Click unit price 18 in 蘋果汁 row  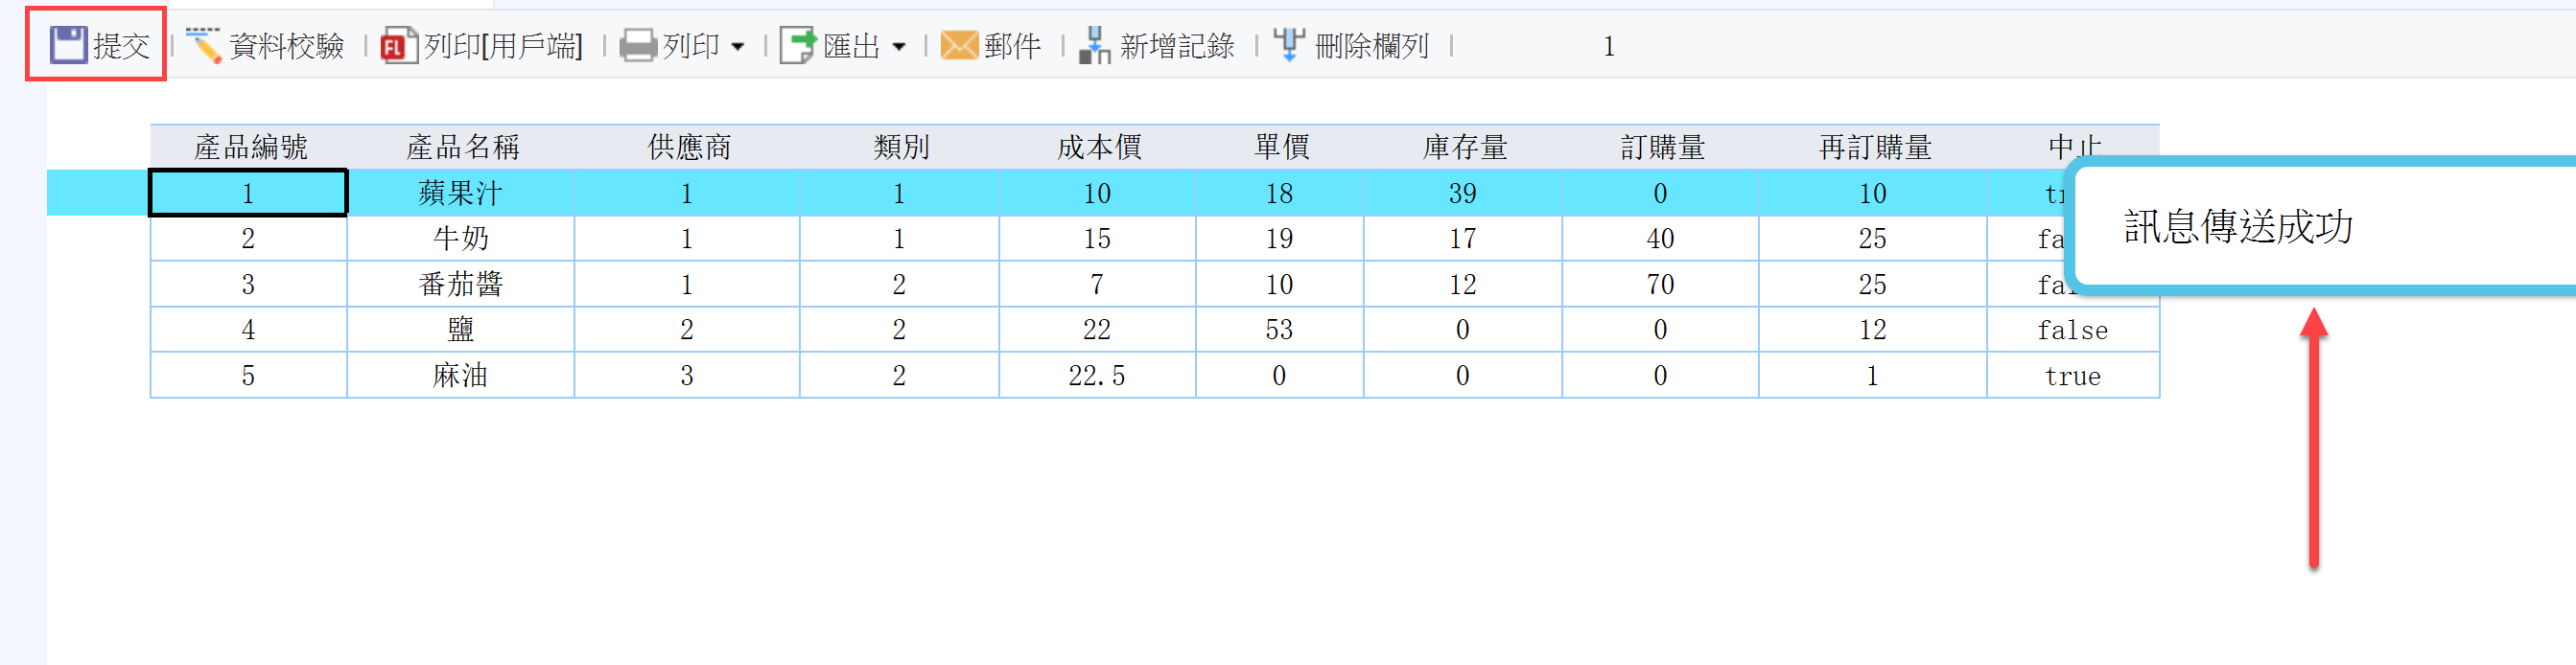(1280, 193)
